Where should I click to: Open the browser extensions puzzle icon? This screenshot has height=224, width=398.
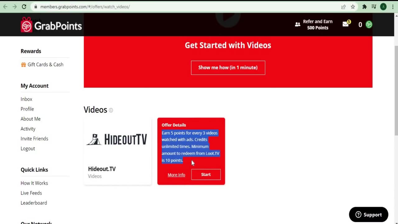click(364, 7)
